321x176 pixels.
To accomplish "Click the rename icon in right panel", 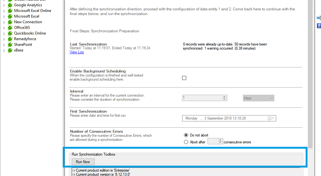I will coord(319,18).
